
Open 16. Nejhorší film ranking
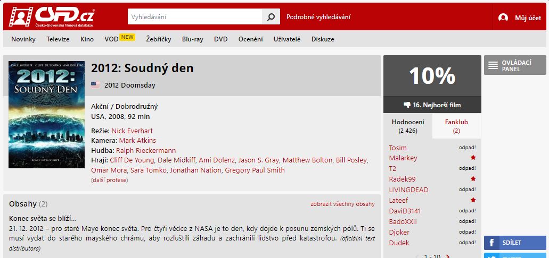pyautogui.click(x=432, y=105)
